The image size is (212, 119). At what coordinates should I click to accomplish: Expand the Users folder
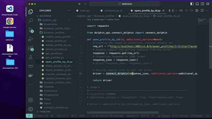pyautogui.click(x=47, y=103)
